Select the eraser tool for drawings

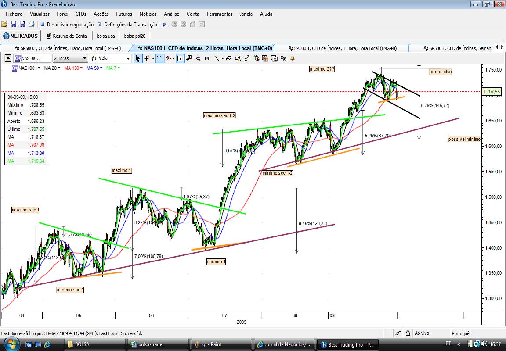pyautogui.click(x=229, y=58)
